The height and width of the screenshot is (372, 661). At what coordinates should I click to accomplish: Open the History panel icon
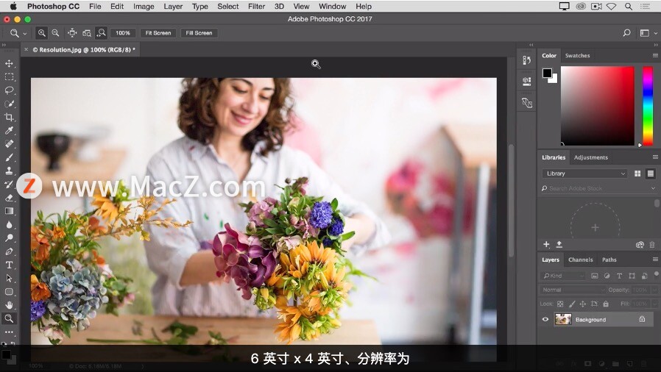click(x=526, y=60)
